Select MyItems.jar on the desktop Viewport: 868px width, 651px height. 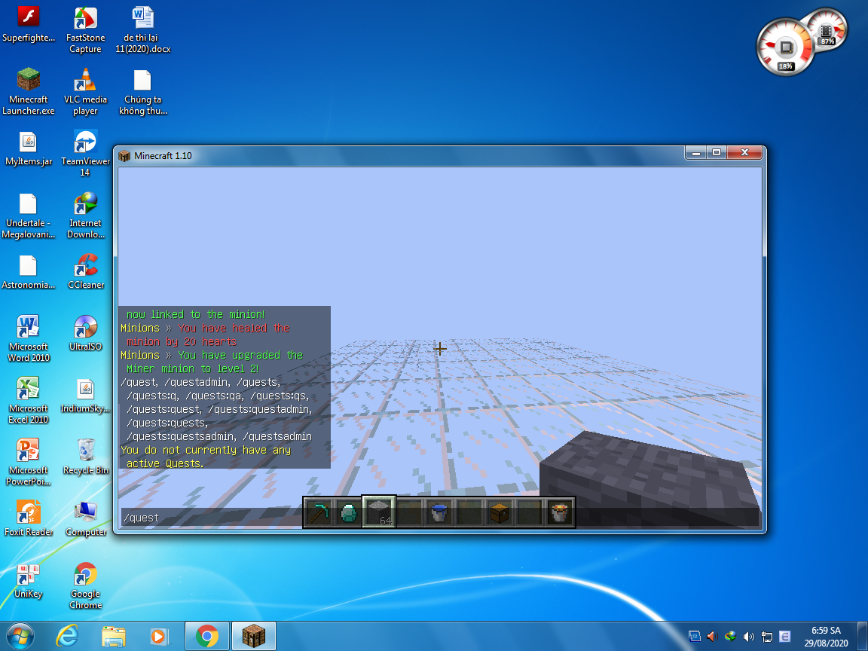click(x=28, y=148)
